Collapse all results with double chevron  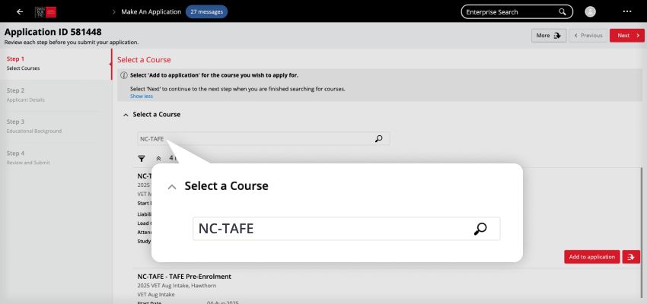coord(158,159)
